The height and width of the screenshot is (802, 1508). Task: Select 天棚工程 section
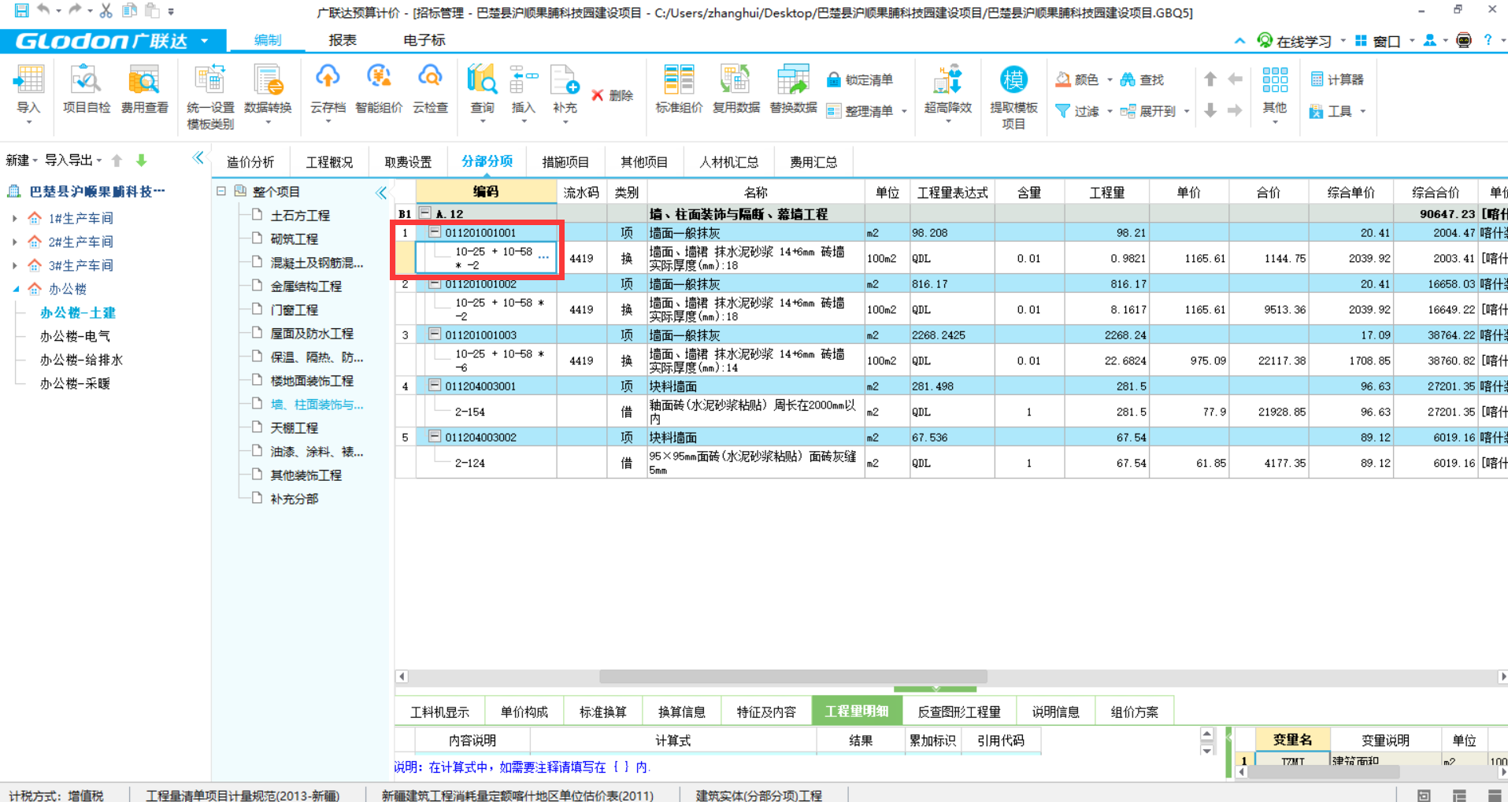294,427
